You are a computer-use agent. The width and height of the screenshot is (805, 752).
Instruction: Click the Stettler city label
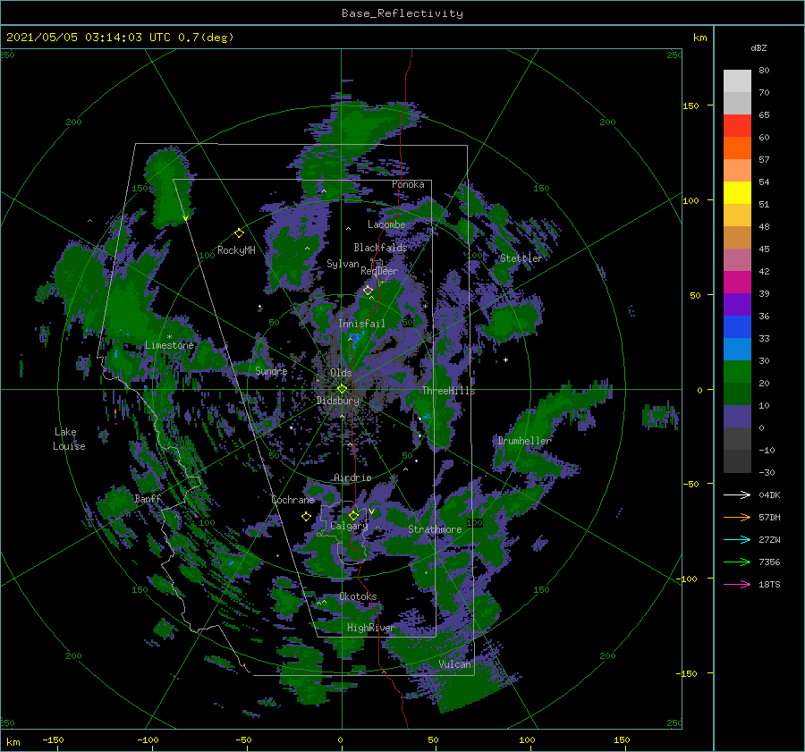point(521,258)
